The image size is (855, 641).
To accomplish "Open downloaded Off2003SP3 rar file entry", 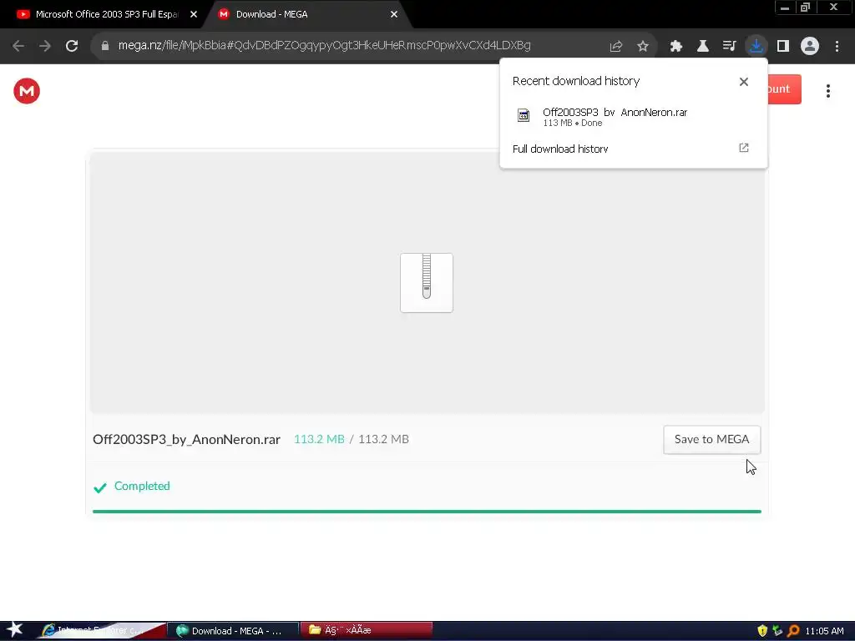I will click(633, 117).
